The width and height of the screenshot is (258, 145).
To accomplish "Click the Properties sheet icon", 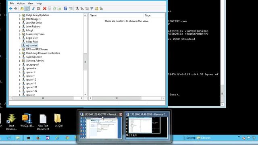I will click(50, 8).
